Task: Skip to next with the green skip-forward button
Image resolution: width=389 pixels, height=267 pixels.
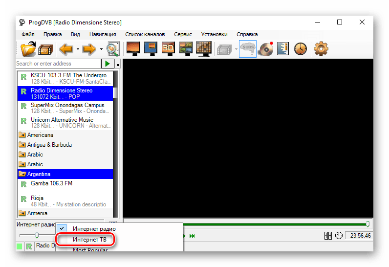Action: coord(192,236)
